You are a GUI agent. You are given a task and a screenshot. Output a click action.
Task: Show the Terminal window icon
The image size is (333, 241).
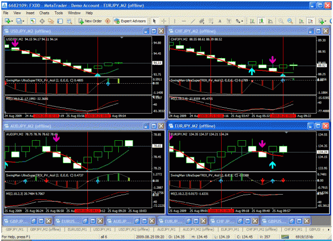tap(60, 21)
